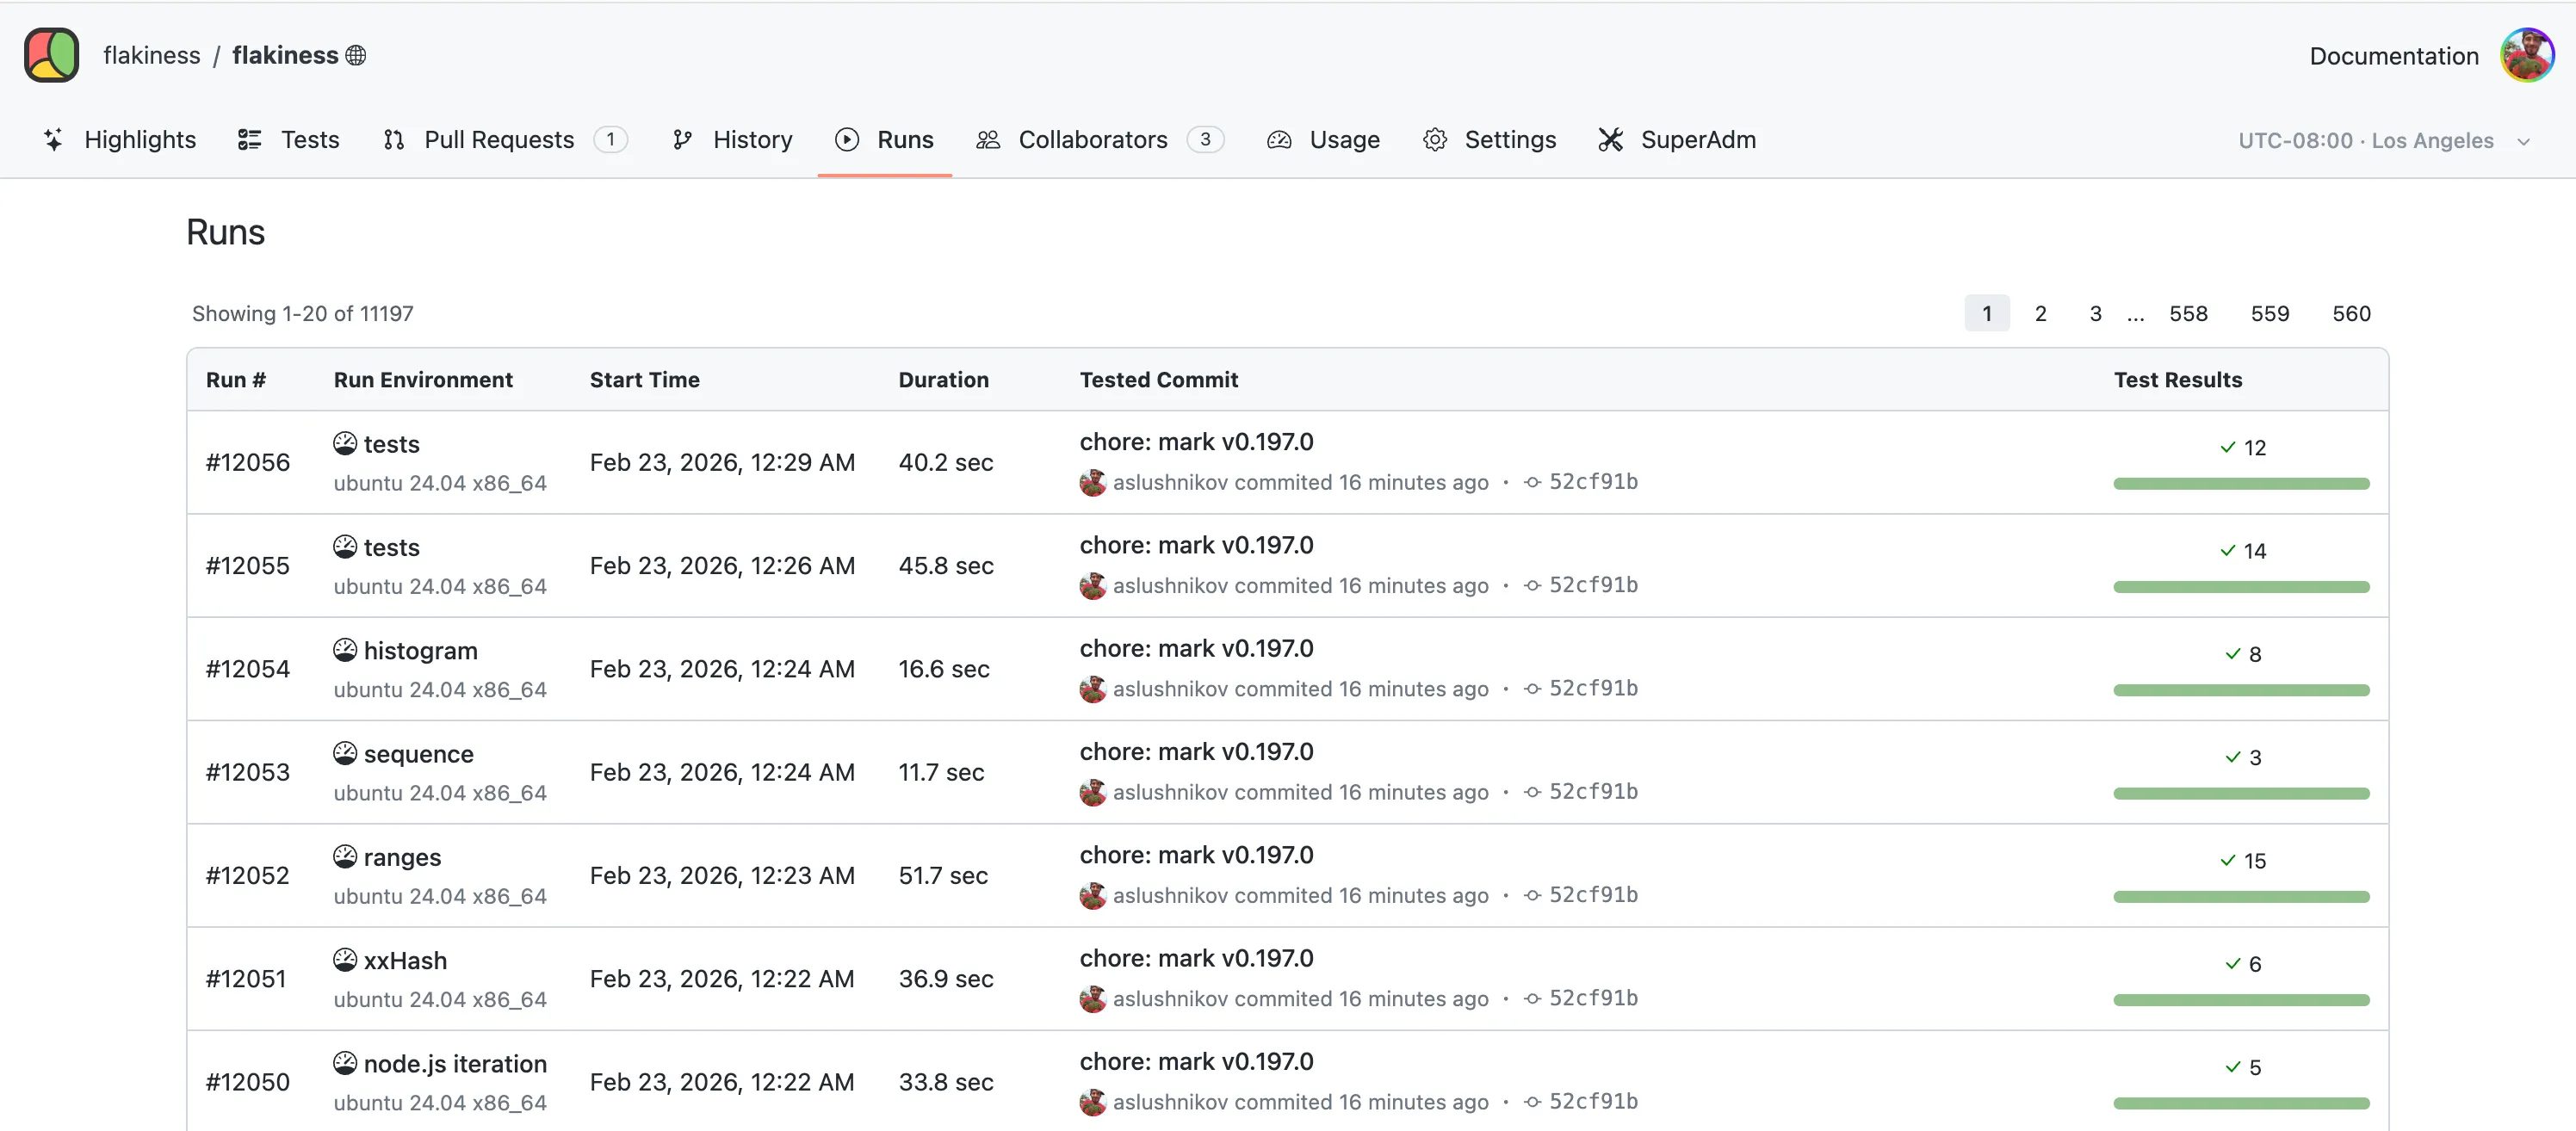The image size is (2576, 1131).
Task: Click the Usage gauge icon
Action: 1279,140
